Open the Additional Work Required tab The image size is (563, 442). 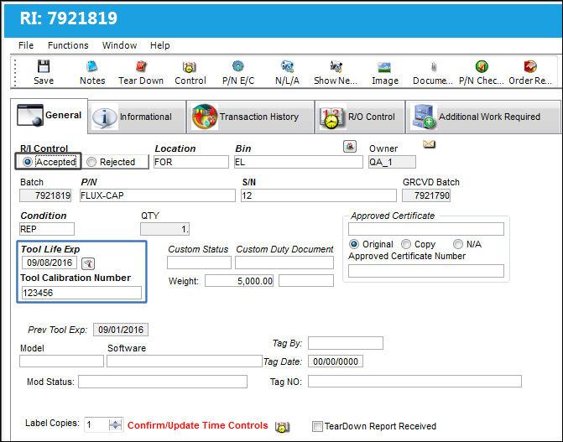pyautogui.click(x=482, y=117)
